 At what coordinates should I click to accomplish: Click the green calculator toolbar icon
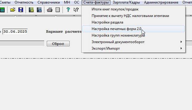tap(2, 10)
